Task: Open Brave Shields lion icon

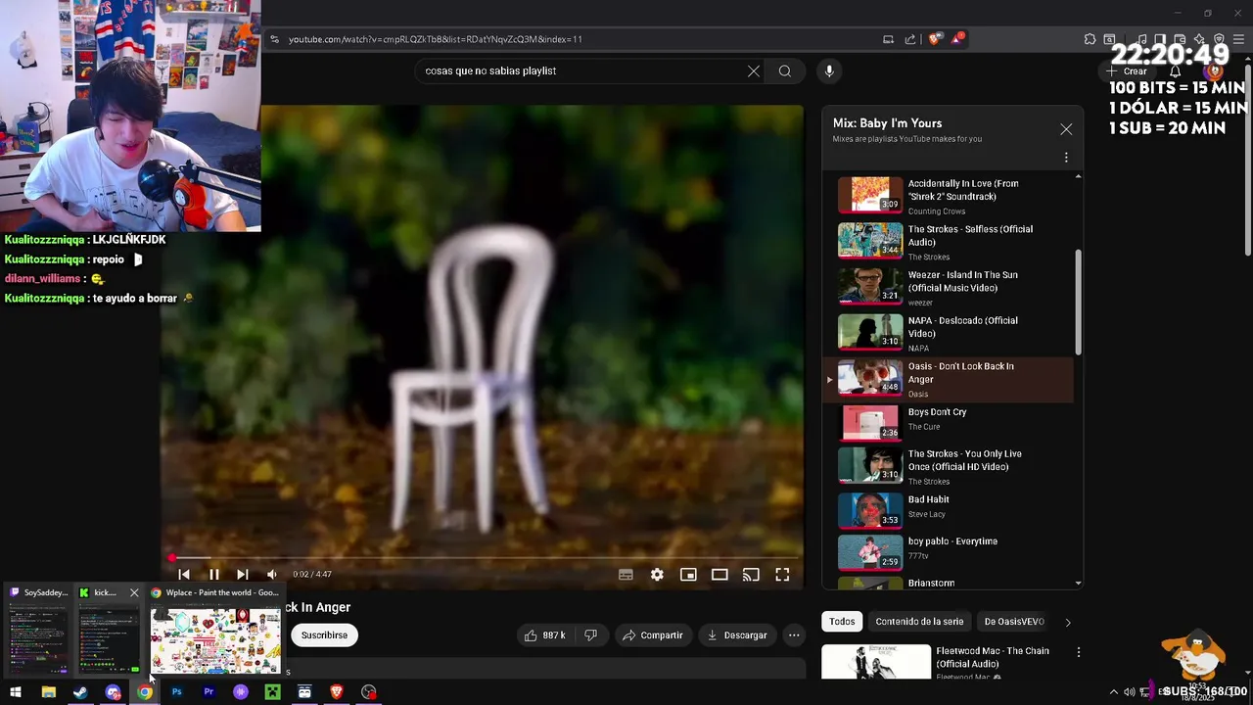Action: pos(935,39)
